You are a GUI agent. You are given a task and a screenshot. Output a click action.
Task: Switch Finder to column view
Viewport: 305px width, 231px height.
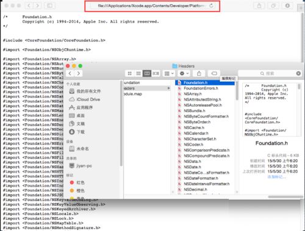(147, 73)
